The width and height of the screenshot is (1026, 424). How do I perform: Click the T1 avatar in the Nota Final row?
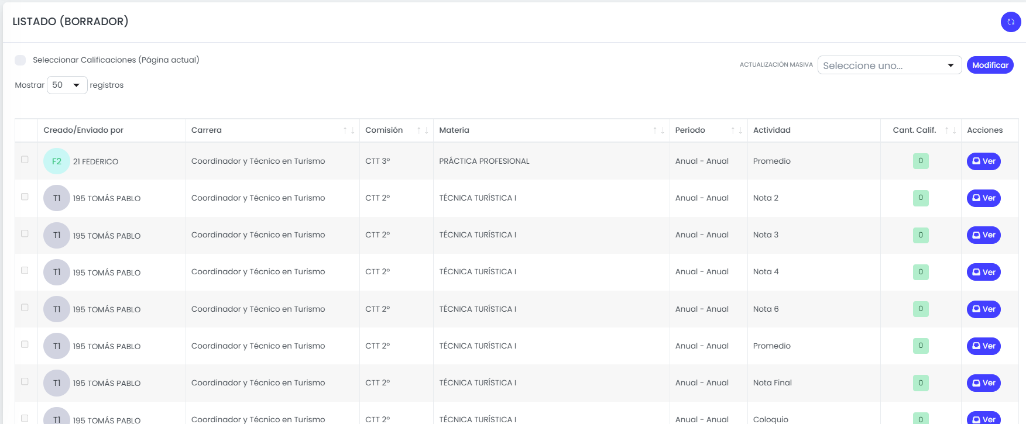coord(57,383)
